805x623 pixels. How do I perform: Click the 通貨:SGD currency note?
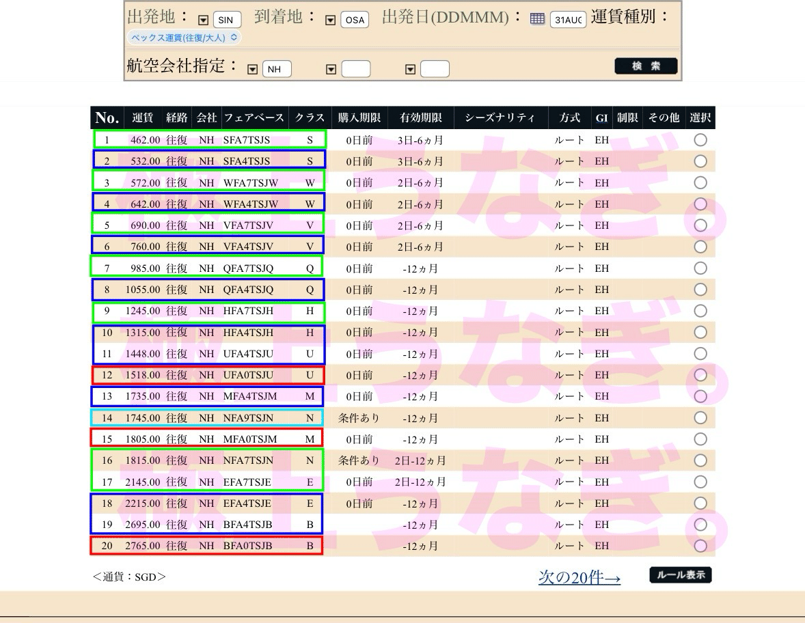click(129, 577)
